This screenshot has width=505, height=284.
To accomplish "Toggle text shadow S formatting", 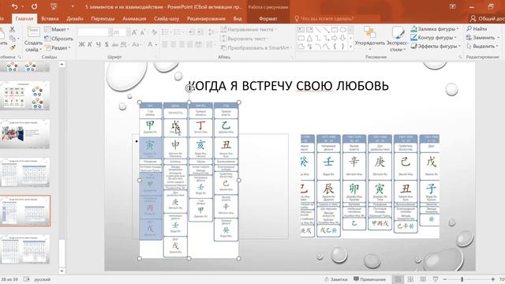I will (107, 44).
